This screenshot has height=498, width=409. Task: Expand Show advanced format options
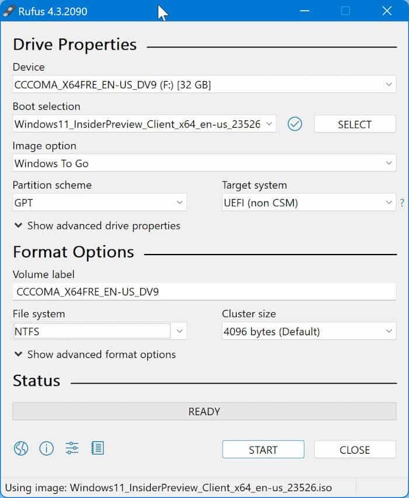[x=95, y=354]
